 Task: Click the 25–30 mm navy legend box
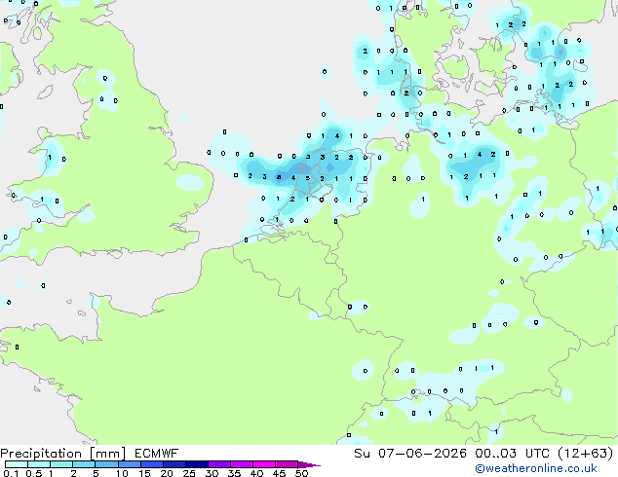197,464
